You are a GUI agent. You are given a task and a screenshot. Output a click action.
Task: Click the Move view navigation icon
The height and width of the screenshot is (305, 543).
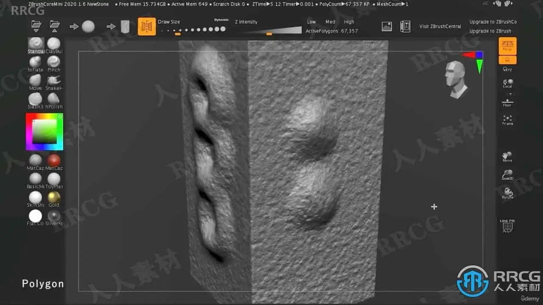507,157
